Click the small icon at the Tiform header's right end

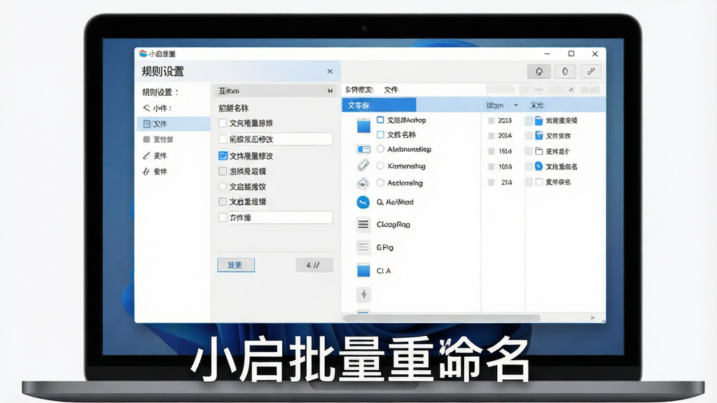pos(330,91)
